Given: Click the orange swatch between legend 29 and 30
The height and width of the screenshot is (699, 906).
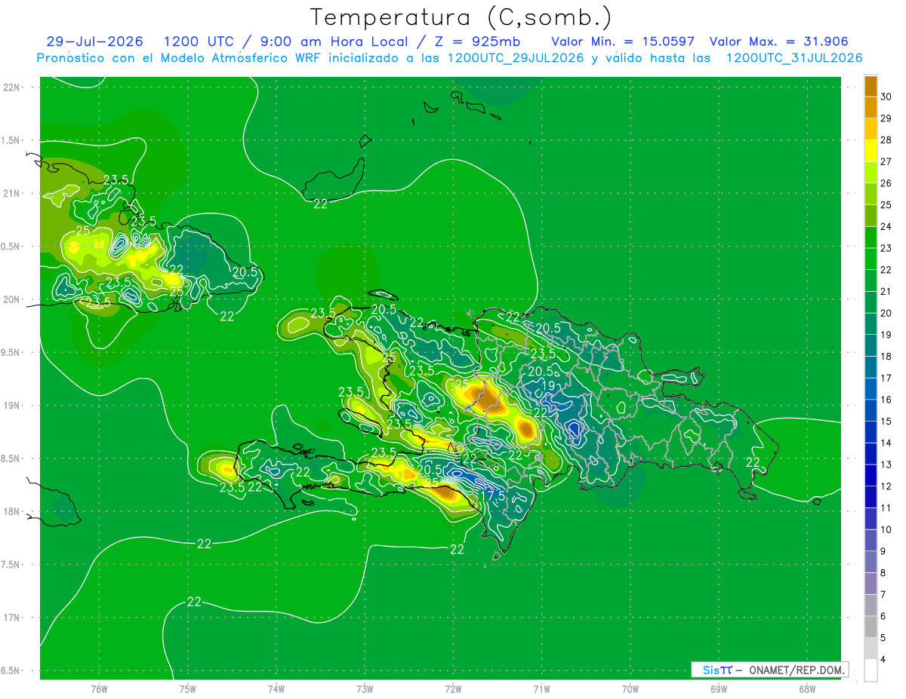Looking at the screenshot, I should tap(871, 108).
